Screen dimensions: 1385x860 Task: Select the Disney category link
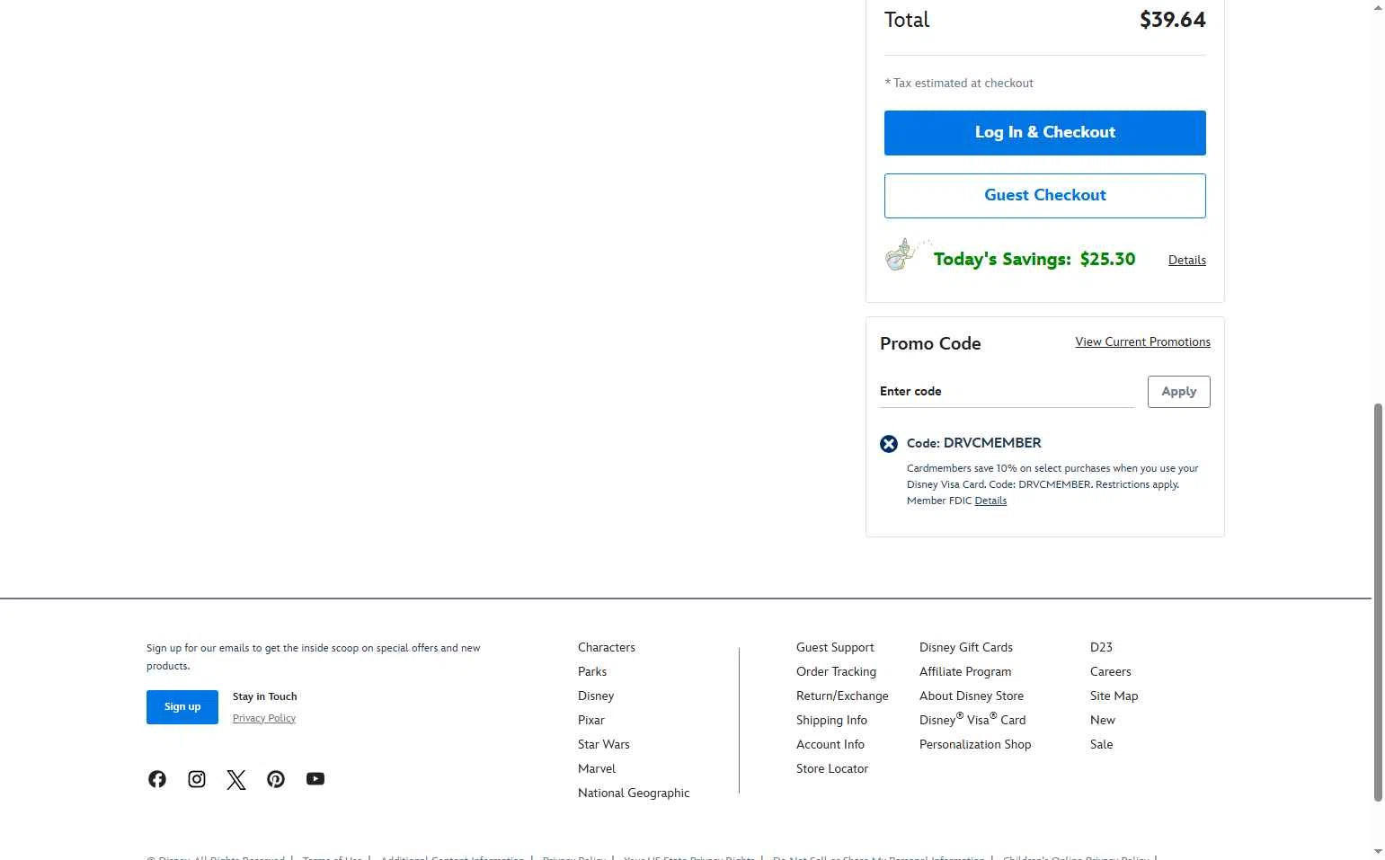coord(596,696)
